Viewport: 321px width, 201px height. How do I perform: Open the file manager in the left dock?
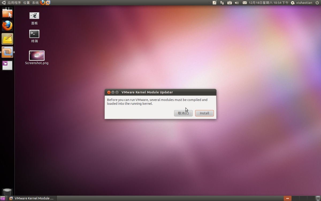point(7,13)
